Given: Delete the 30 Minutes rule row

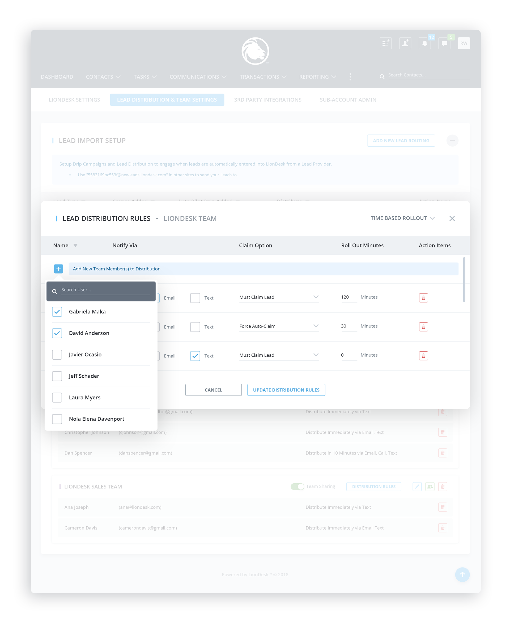Looking at the screenshot, I should [423, 327].
